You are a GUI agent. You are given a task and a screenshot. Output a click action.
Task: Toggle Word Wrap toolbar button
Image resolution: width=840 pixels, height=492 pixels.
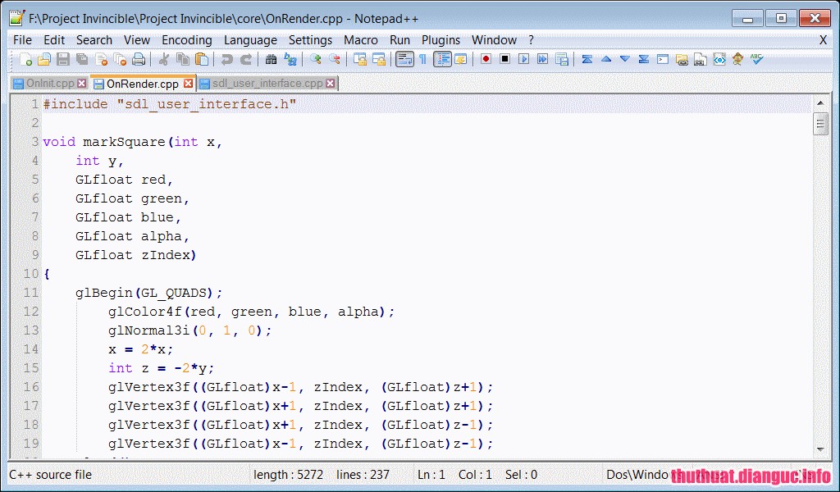click(x=404, y=59)
